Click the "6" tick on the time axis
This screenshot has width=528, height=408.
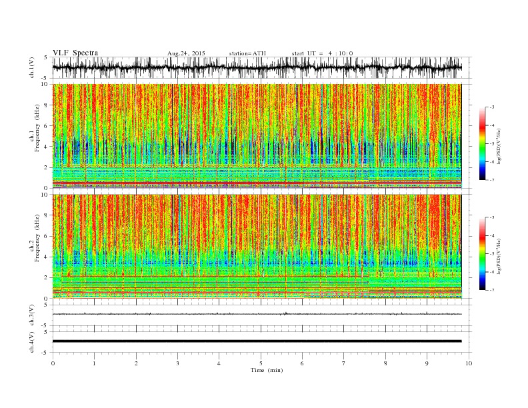click(x=302, y=363)
